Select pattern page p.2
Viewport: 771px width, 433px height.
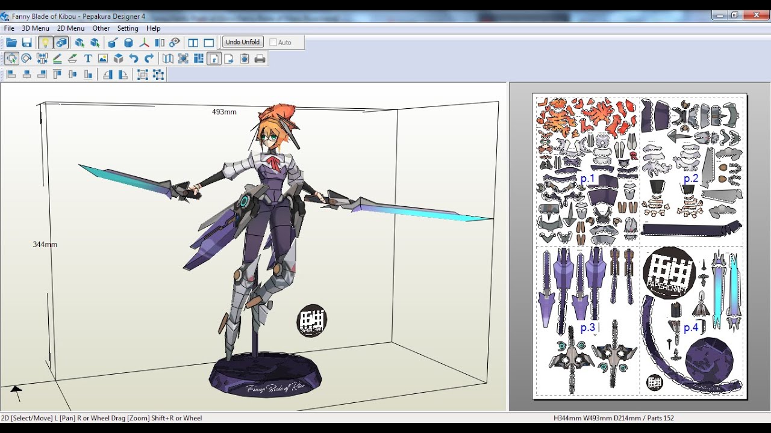coord(691,179)
